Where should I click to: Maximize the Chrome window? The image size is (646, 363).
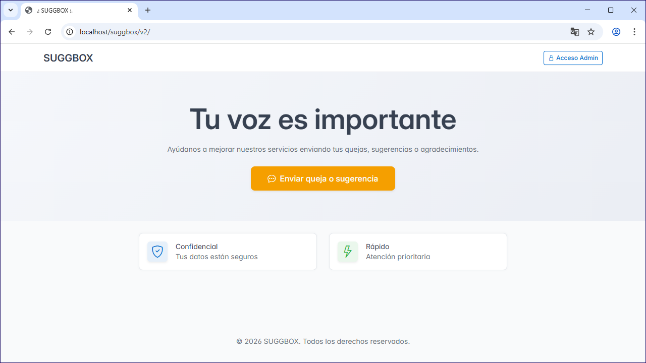pyautogui.click(x=611, y=10)
